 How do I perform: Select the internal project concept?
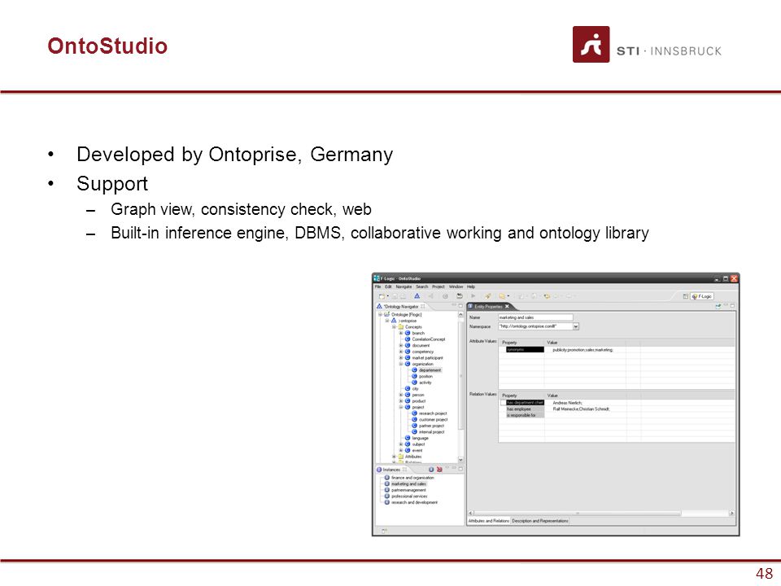click(x=428, y=432)
